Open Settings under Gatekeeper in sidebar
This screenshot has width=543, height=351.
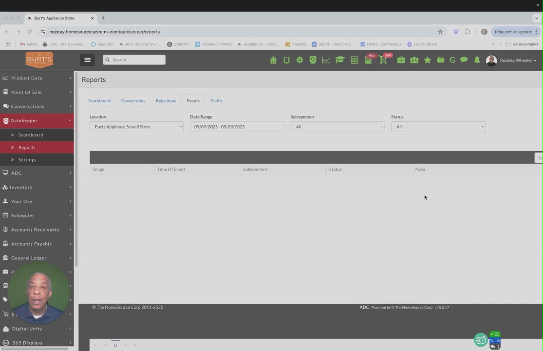[x=37, y=160]
